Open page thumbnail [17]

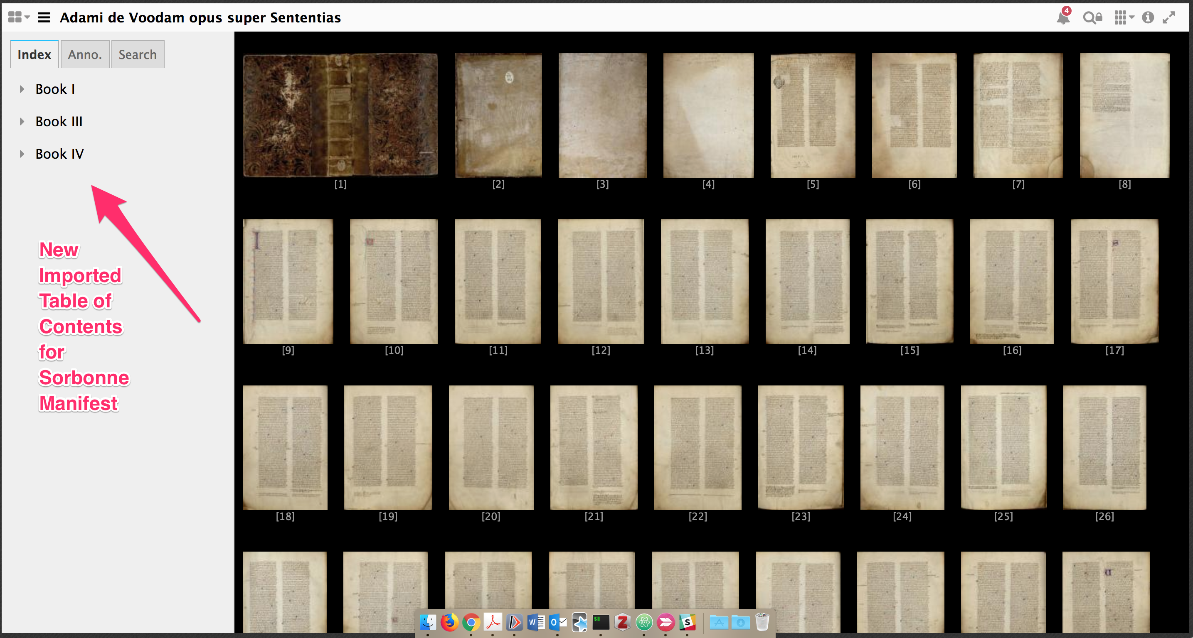tap(1114, 281)
